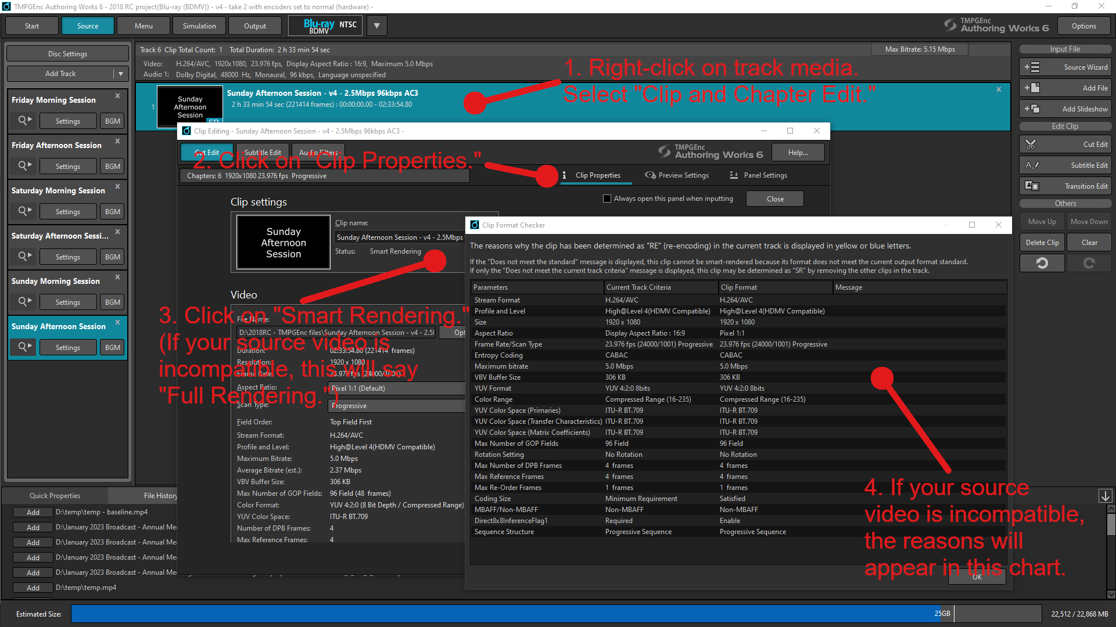Open the Preview Settings panel icon

point(650,175)
